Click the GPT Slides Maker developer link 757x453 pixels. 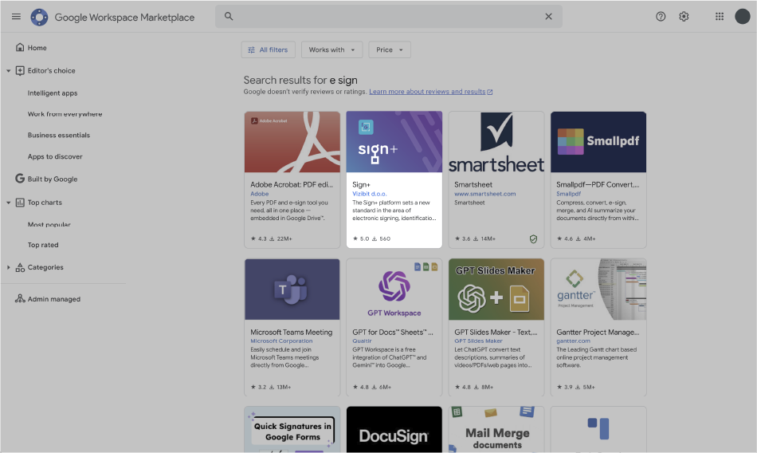coord(478,341)
